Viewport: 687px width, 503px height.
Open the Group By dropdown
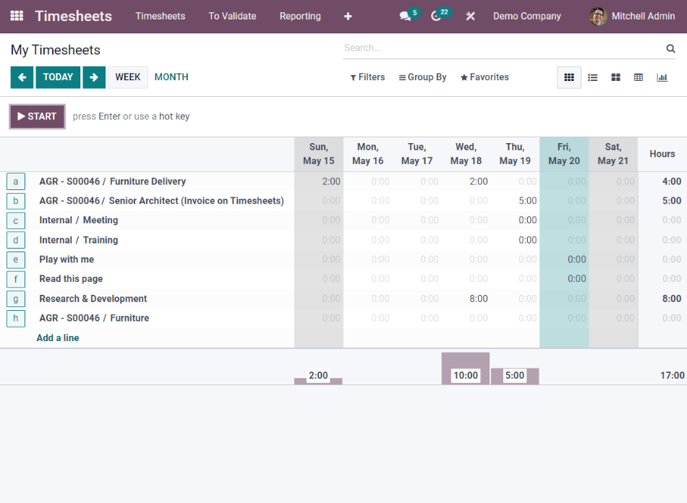422,77
